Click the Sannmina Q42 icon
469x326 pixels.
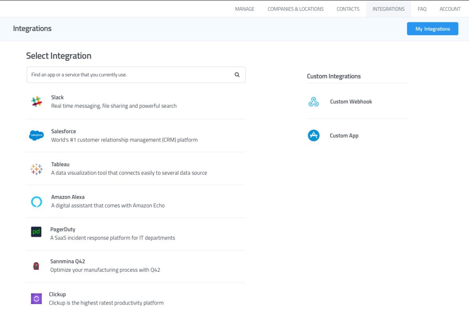pos(36,266)
